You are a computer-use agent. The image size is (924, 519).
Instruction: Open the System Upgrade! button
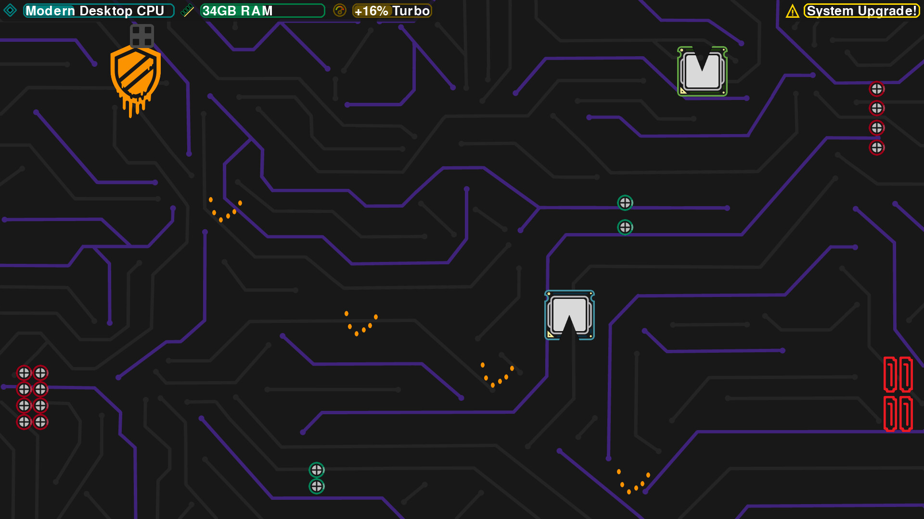[862, 11]
